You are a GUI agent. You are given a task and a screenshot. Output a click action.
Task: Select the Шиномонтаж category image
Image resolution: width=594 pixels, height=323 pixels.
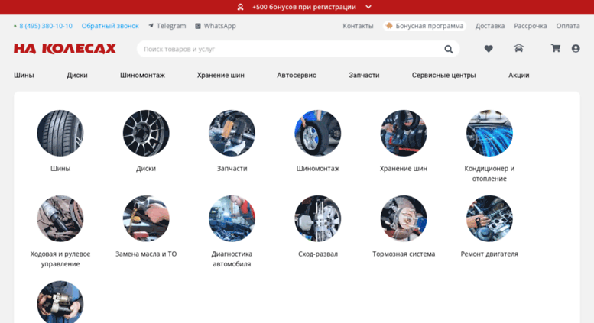tap(318, 133)
